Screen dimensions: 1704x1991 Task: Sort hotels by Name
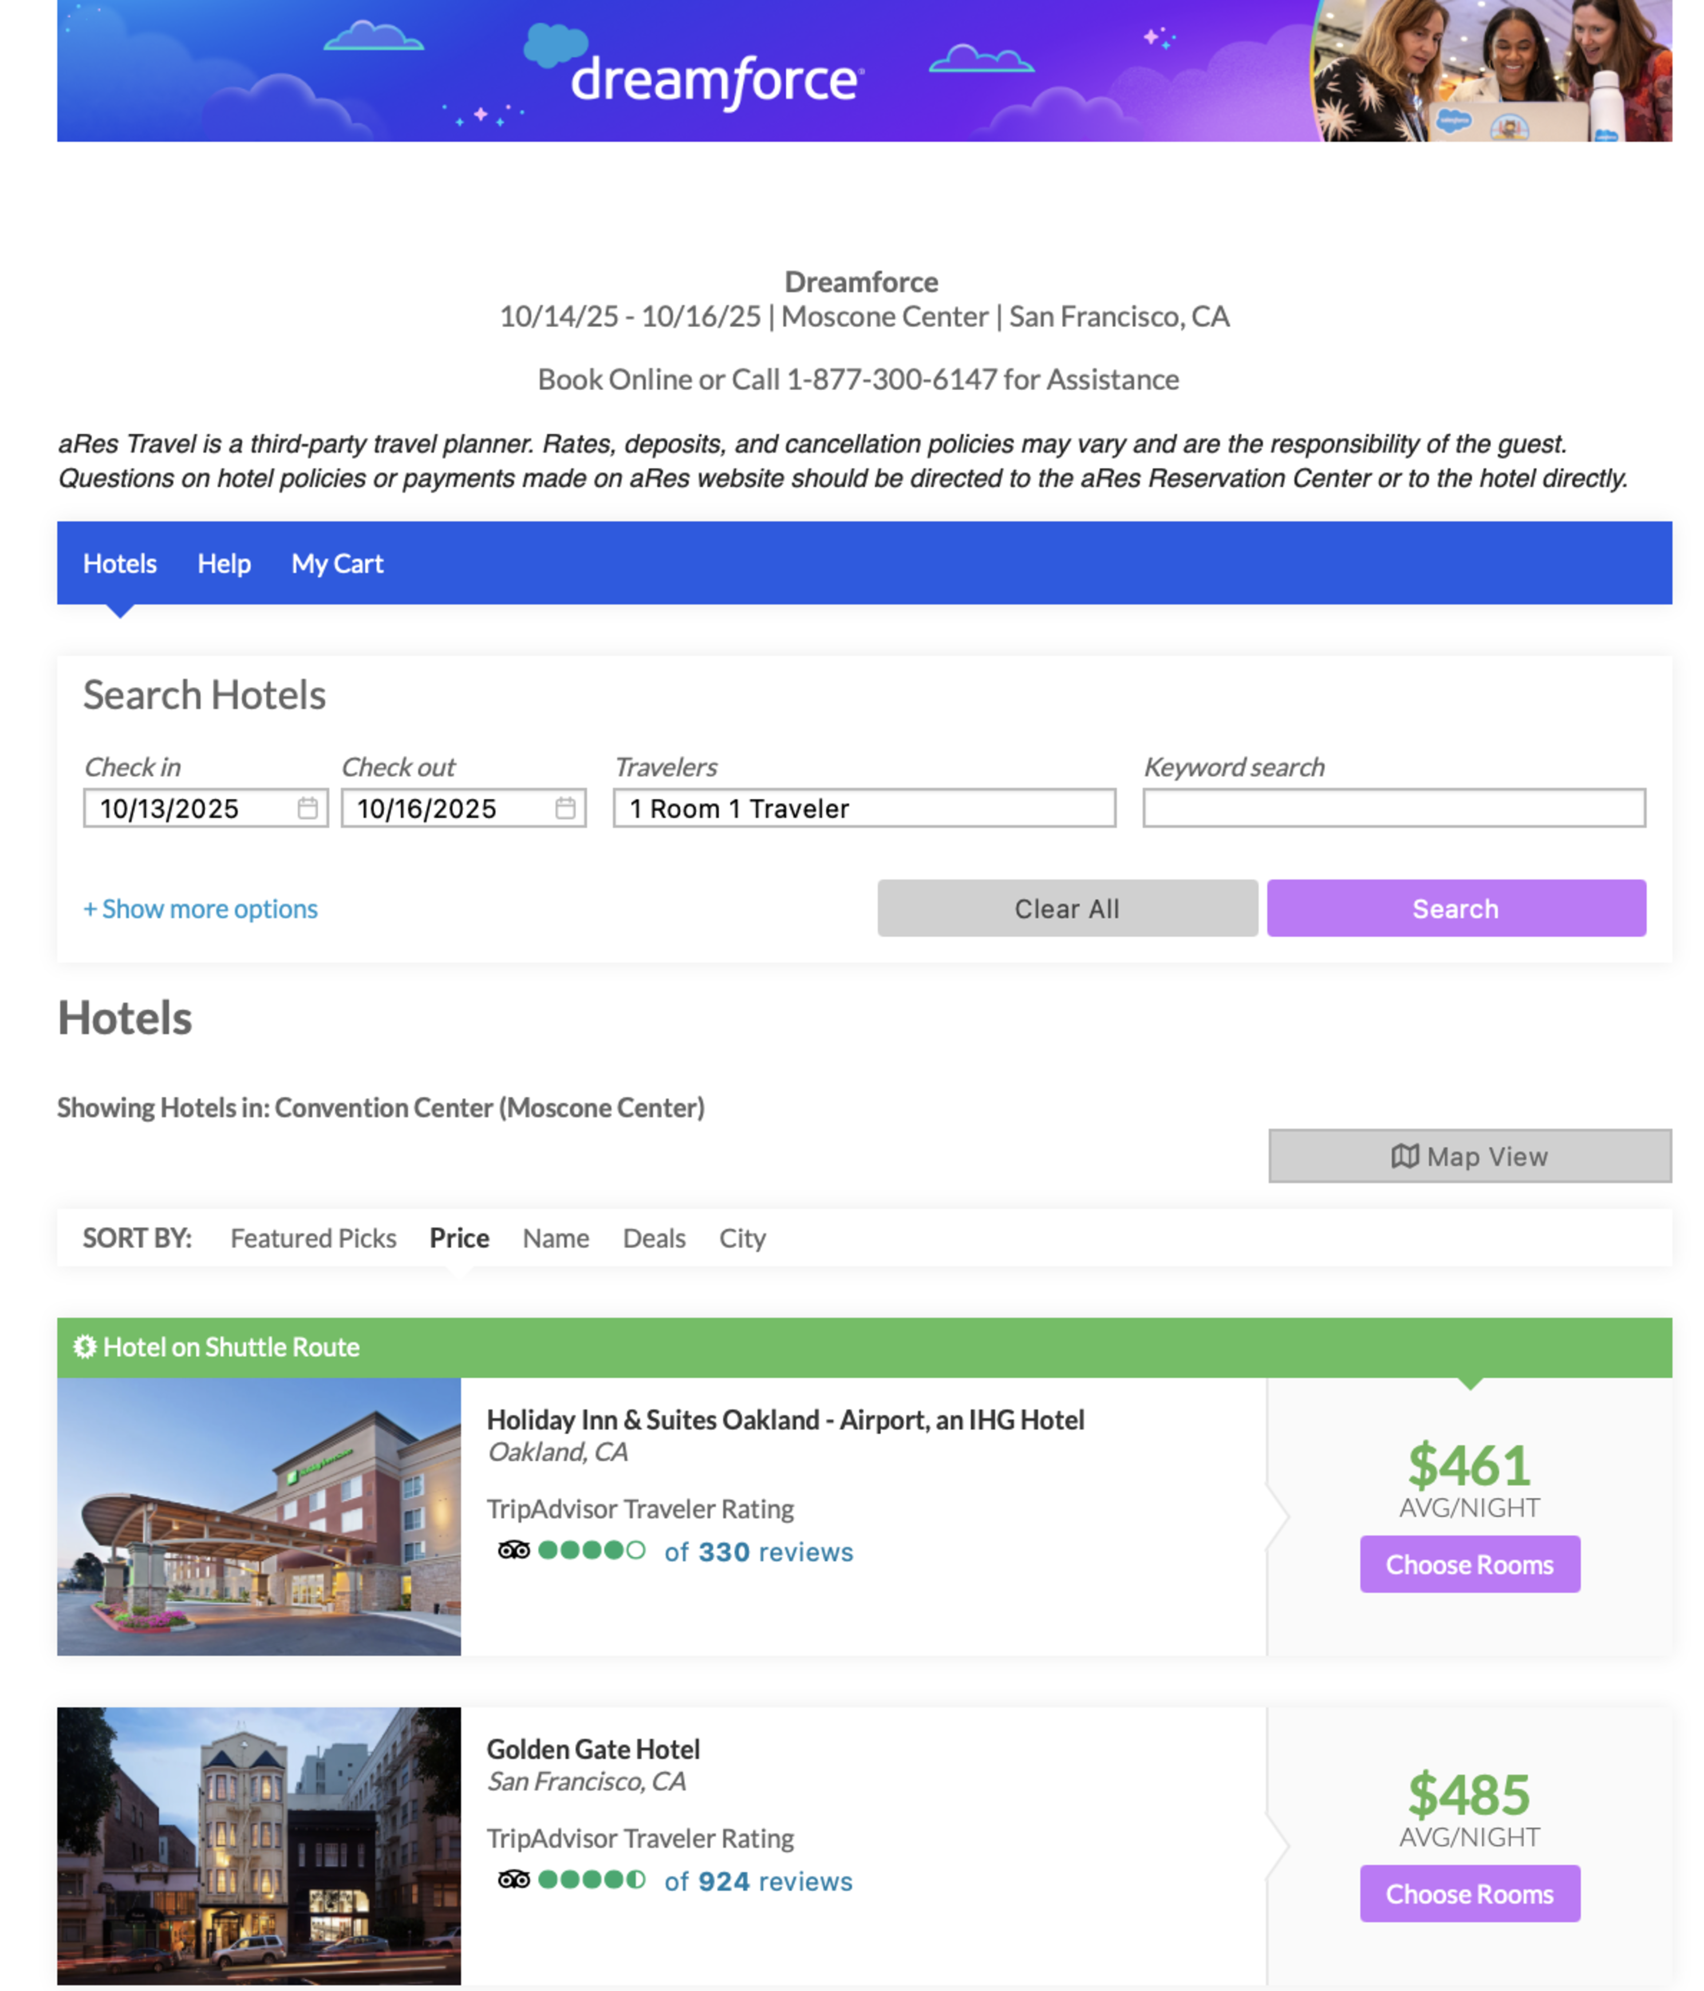(x=555, y=1239)
